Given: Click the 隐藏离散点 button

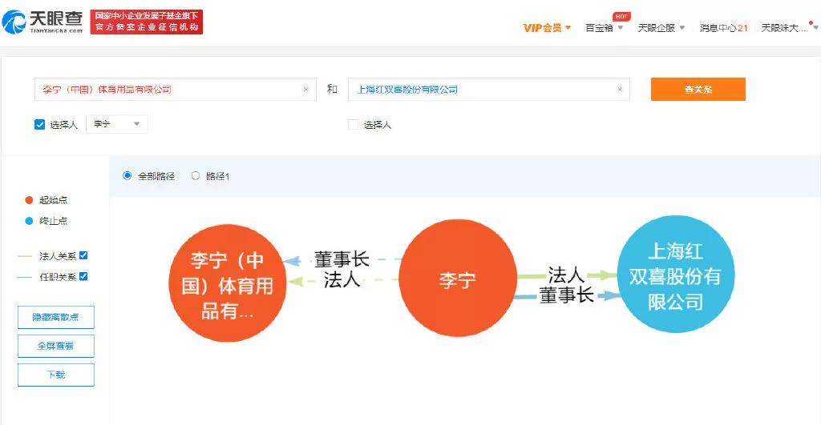Looking at the screenshot, I should (x=56, y=317).
